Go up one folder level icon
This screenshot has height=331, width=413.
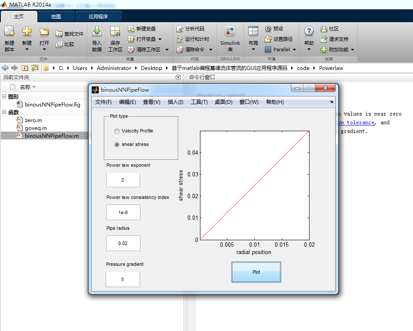(25, 68)
